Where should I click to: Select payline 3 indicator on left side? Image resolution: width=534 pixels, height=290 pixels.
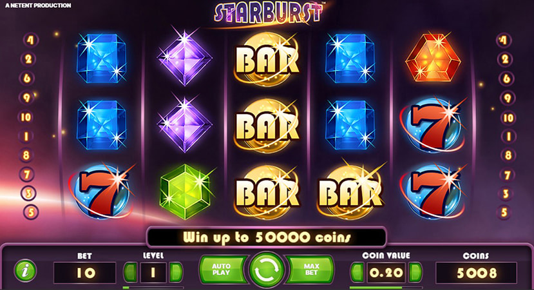point(28,193)
